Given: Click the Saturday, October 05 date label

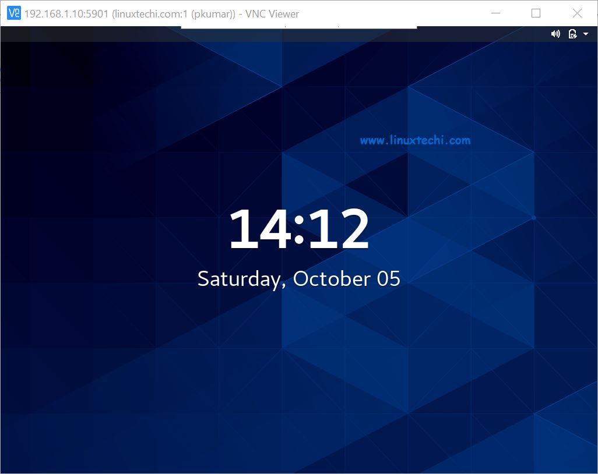Looking at the screenshot, I should tap(299, 278).
